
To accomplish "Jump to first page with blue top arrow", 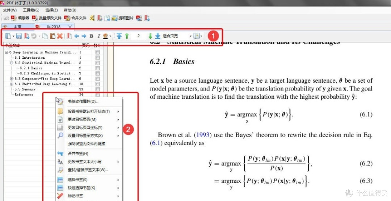I will tap(119, 36).
